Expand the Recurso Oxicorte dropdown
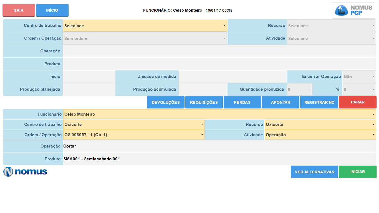 point(320,125)
